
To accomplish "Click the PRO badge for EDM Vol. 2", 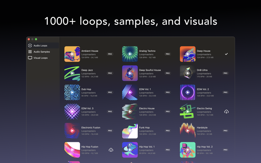I will [225, 92].
